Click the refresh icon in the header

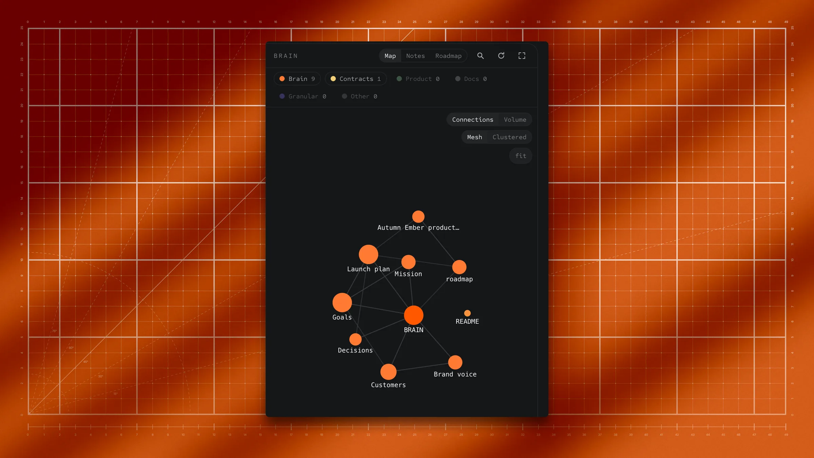click(501, 56)
